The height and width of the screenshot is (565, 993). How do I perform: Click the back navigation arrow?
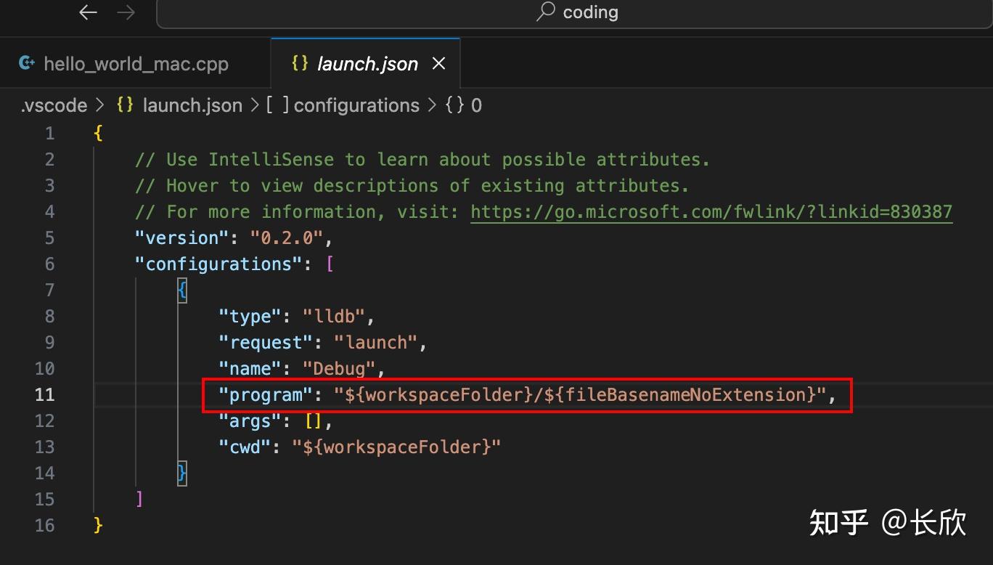coord(87,12)
